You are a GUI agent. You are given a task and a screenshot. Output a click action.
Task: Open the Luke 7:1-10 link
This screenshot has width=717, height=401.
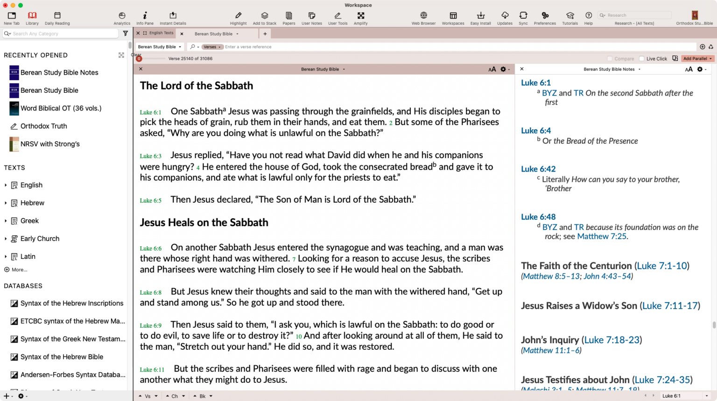coord(662,265)
